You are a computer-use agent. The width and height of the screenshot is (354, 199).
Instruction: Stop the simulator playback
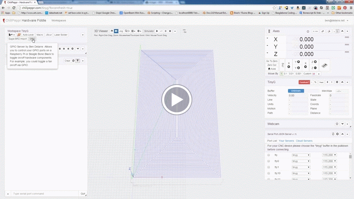coord(170,31)
